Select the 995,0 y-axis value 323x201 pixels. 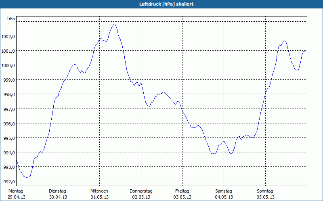click(x=9, y=138)
